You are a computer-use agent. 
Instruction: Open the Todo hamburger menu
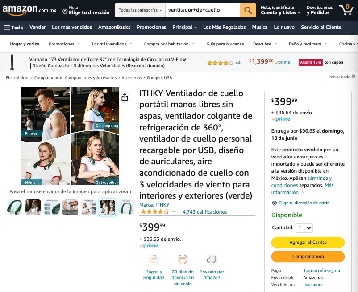tap(13, 28)
